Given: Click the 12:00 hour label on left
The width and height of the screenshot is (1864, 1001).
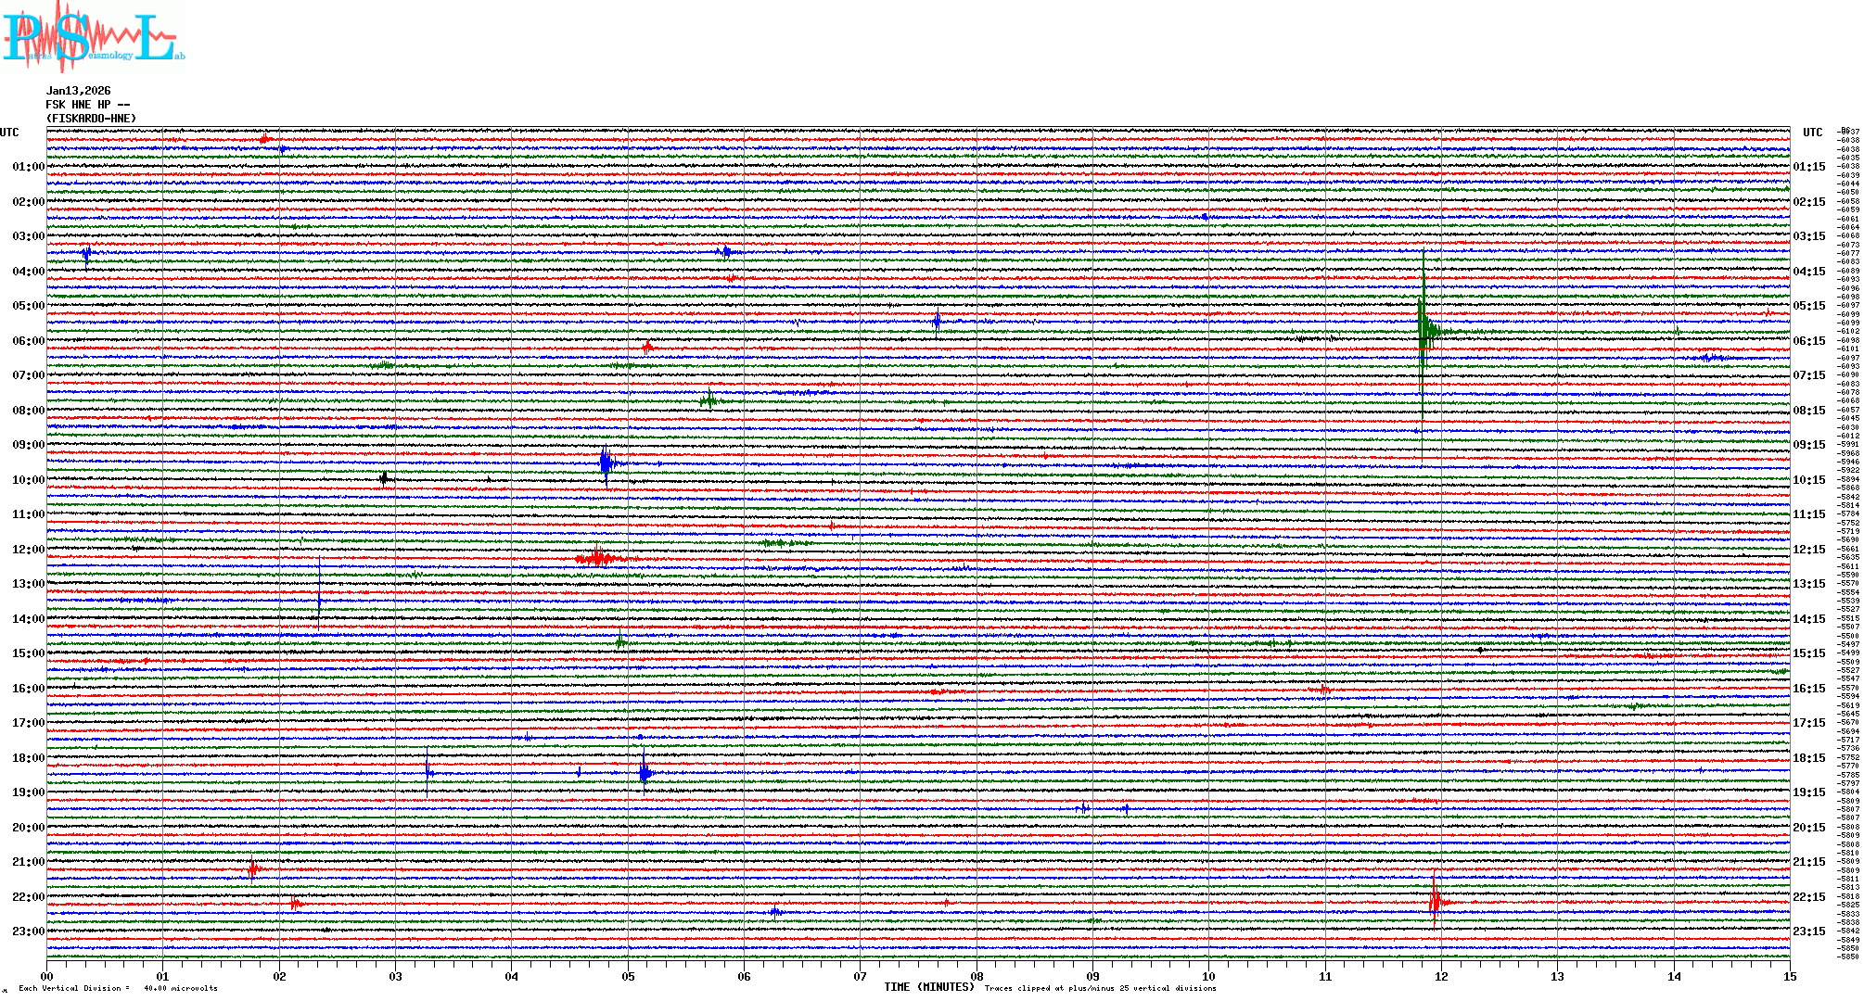Looking at the screenshot, I should [28, 550].
